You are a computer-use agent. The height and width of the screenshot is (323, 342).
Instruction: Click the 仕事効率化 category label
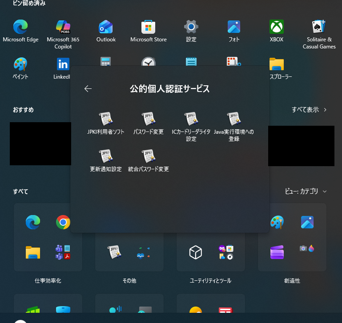48,281
